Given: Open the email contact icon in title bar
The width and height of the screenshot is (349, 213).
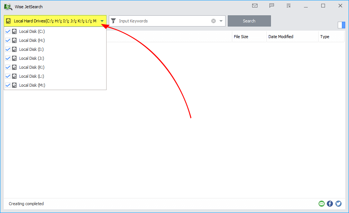Looking at the screenshot, I should 255,6.
